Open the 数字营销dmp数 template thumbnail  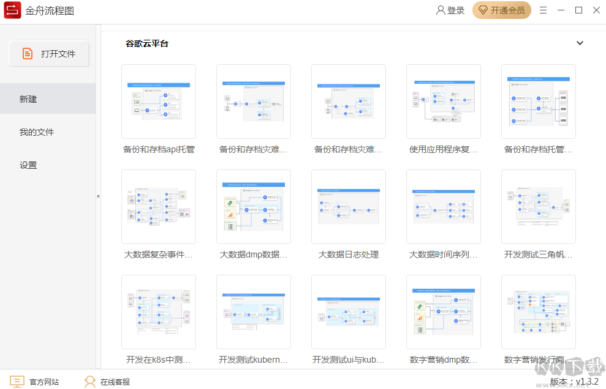coord(443,312)
